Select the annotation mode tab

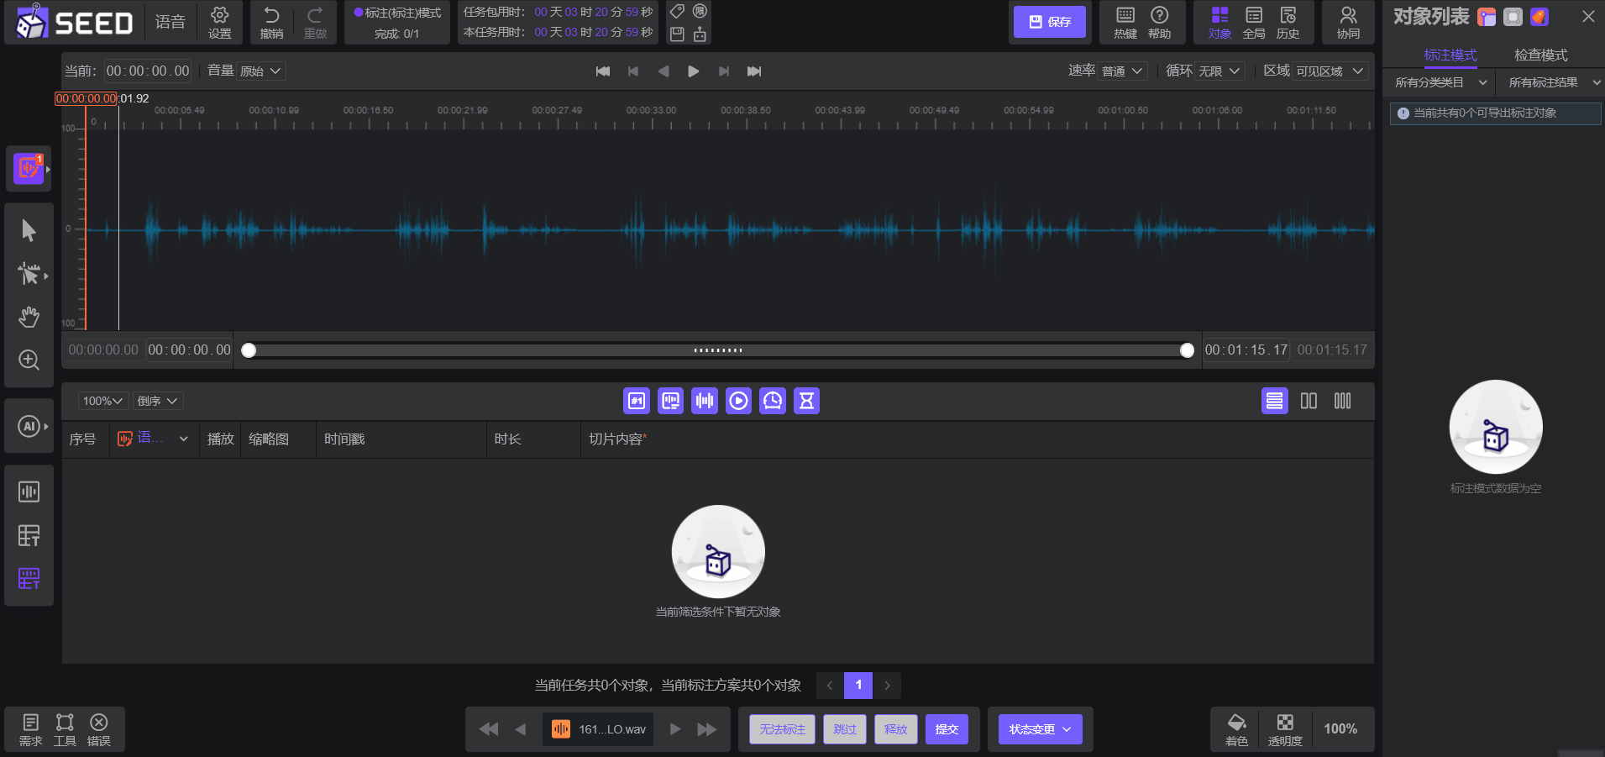(x=1450, y=55)
